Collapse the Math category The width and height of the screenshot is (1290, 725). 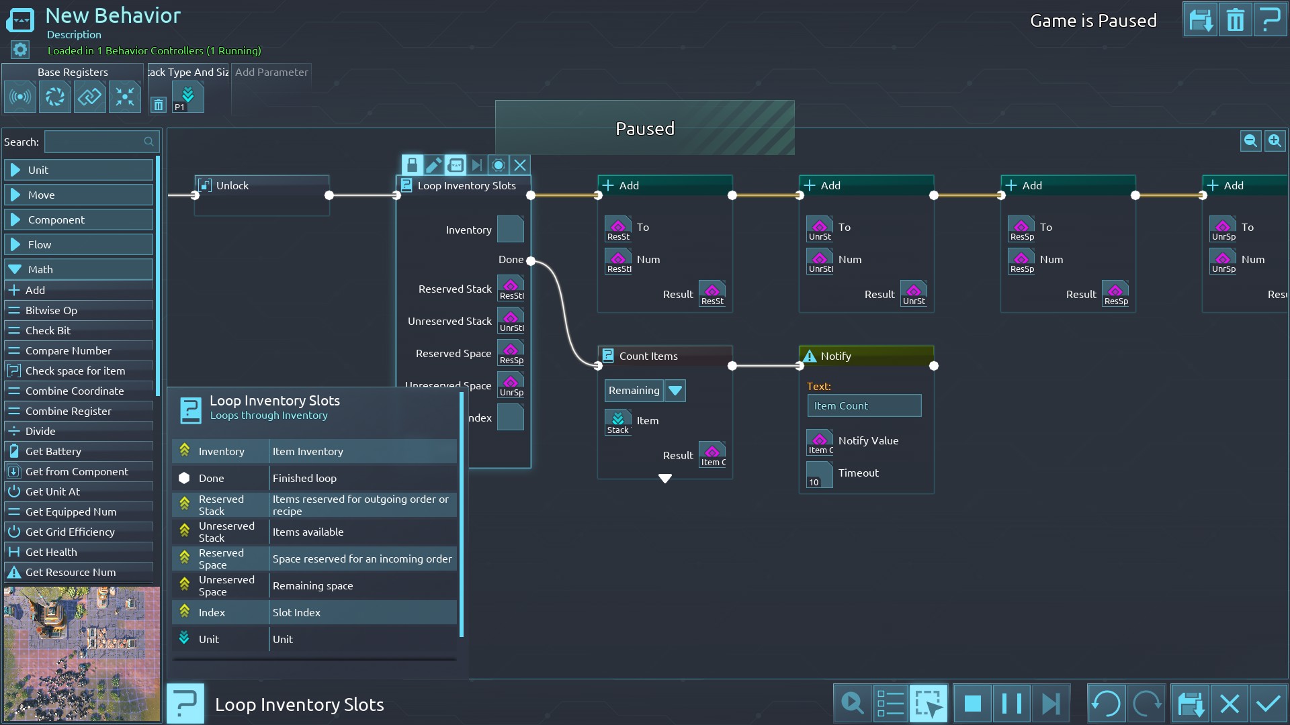pos(79,270)
